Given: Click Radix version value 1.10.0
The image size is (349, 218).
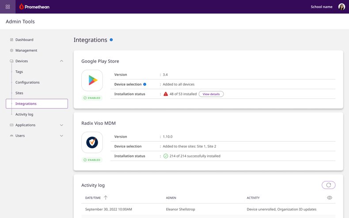Looking at the screenshot, I should [x=167, y=137].
